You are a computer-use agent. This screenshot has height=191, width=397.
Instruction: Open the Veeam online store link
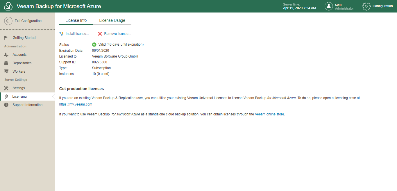(269, 114)
